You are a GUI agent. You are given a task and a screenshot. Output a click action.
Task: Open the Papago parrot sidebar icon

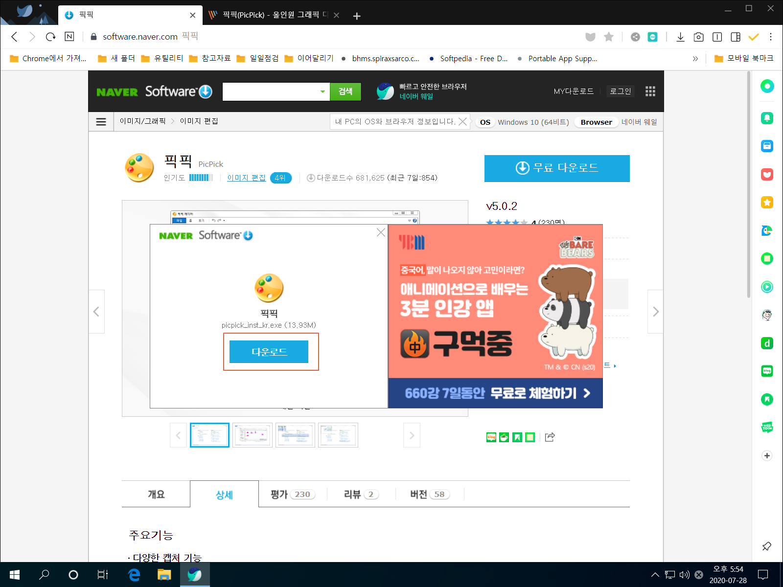[767, 230]
